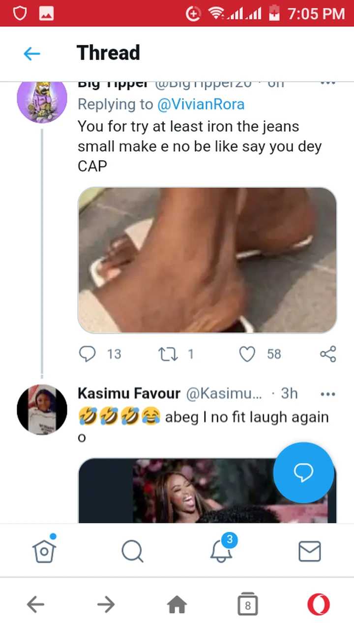
Task: Open the Opera menu
Action: tap(319, 604)
